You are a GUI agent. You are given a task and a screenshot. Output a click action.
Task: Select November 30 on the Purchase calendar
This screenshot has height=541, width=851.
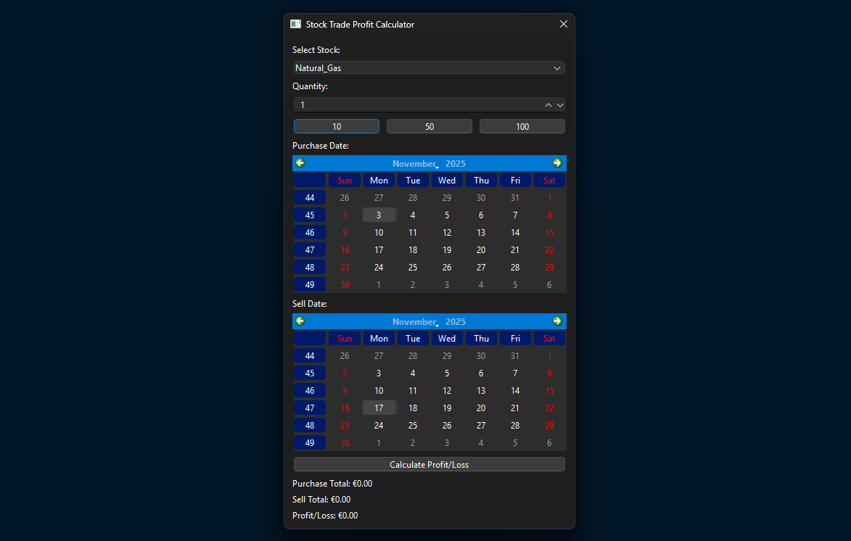[345, 284]
